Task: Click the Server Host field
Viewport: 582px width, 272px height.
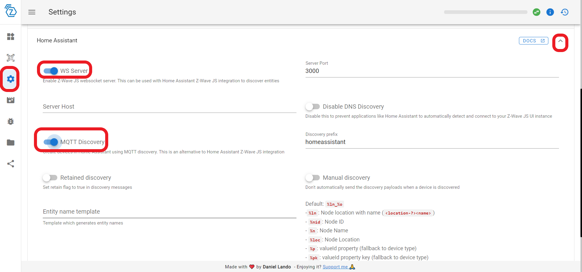Action: pyautogui.click(x=169, y=107)
